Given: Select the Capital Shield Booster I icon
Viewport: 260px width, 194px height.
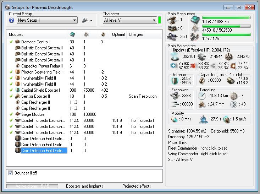Looking at the screenshot, I should click(18, 90).
